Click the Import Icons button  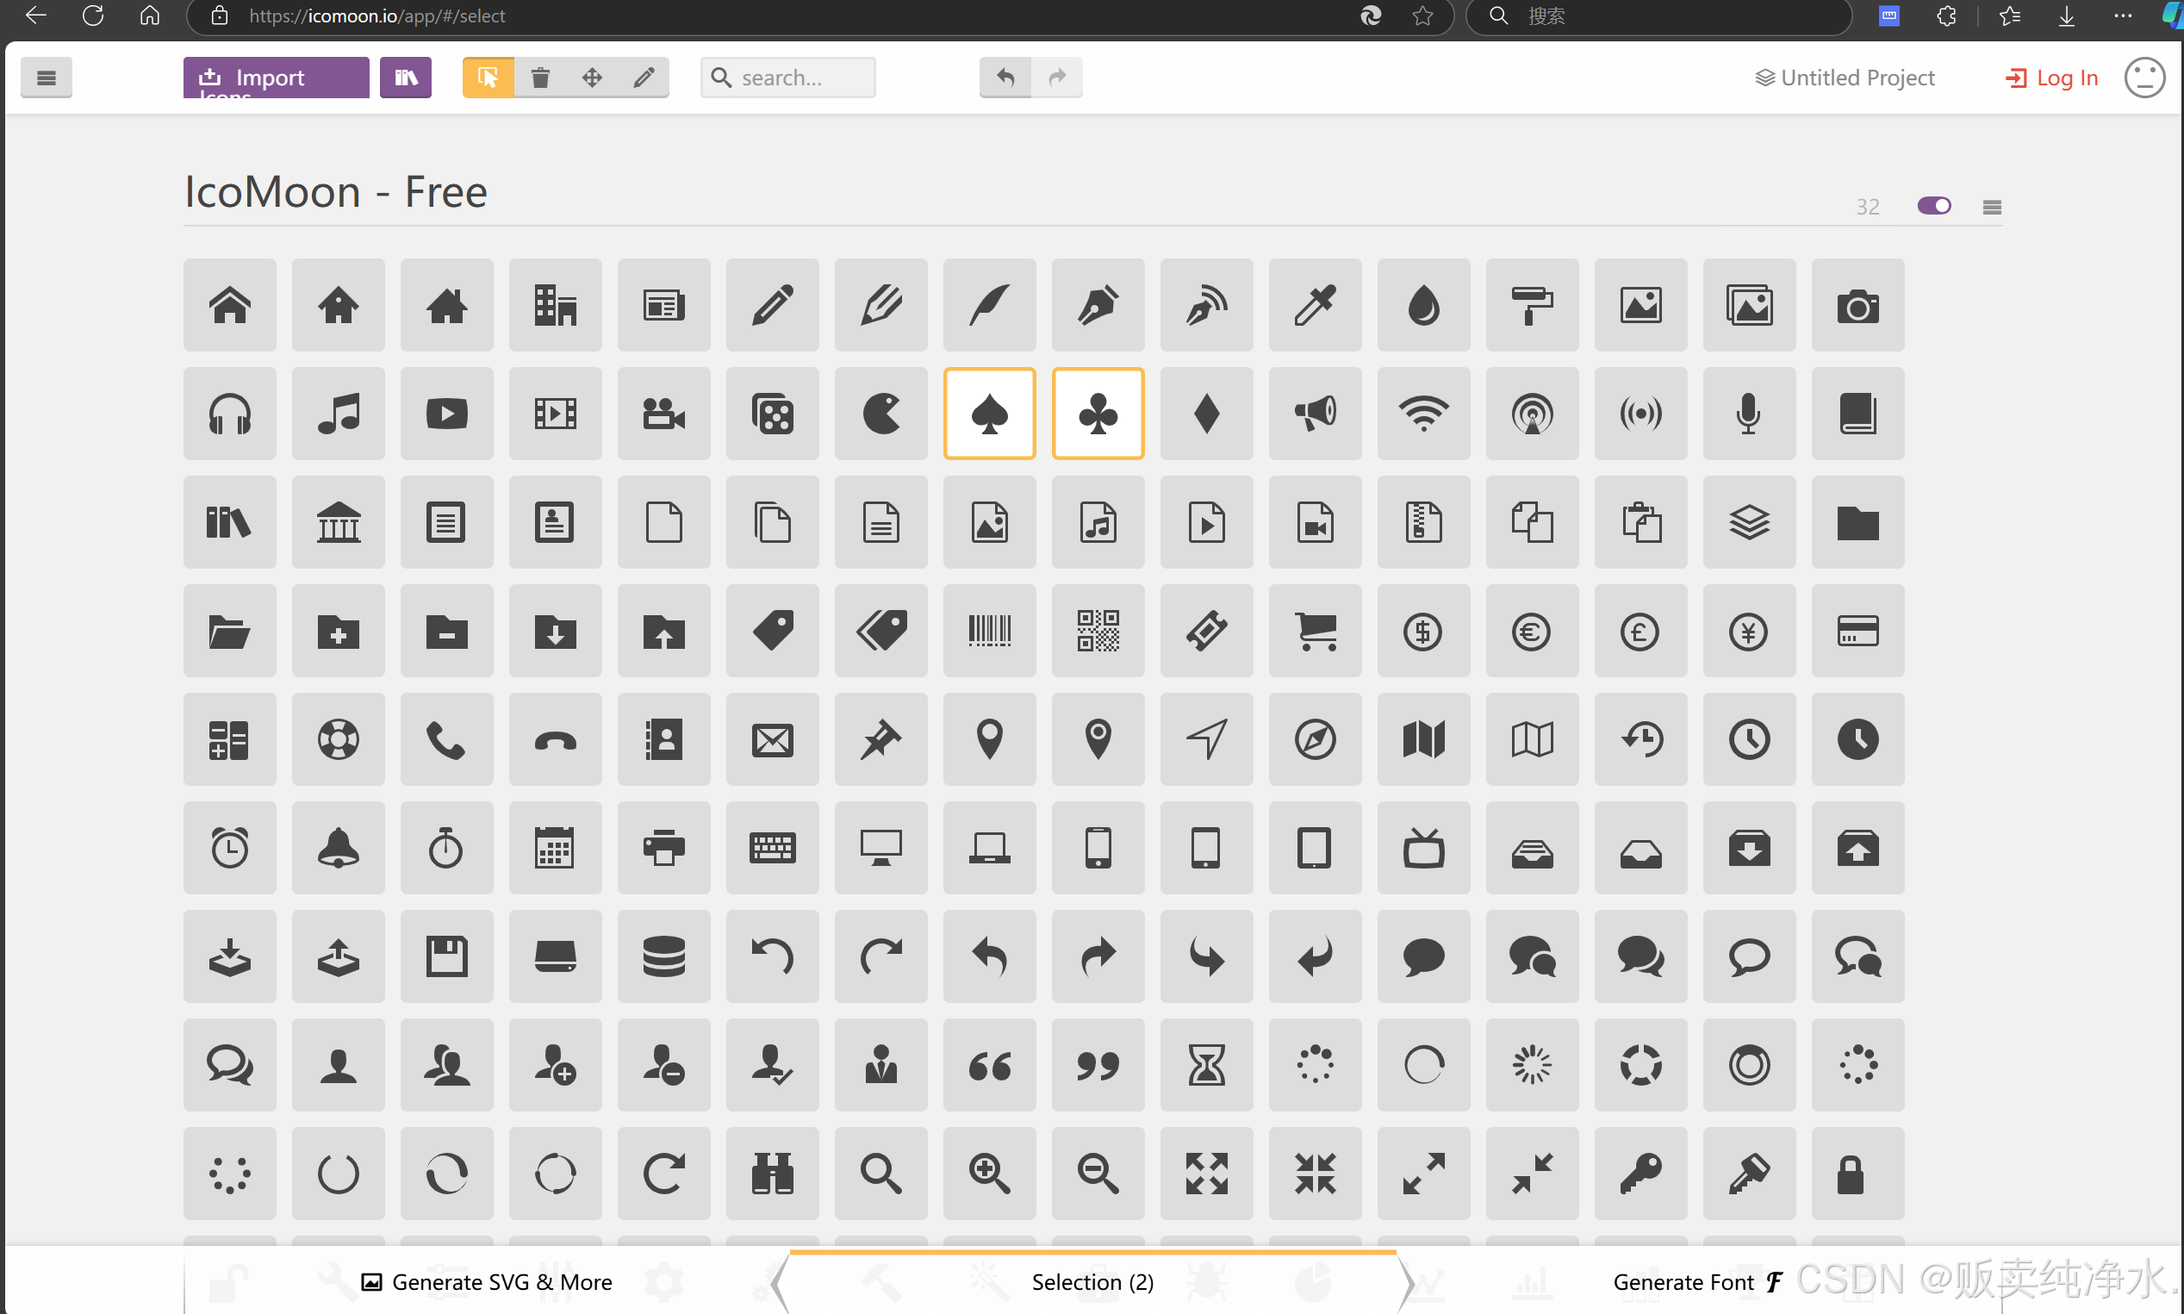point(277,78)
